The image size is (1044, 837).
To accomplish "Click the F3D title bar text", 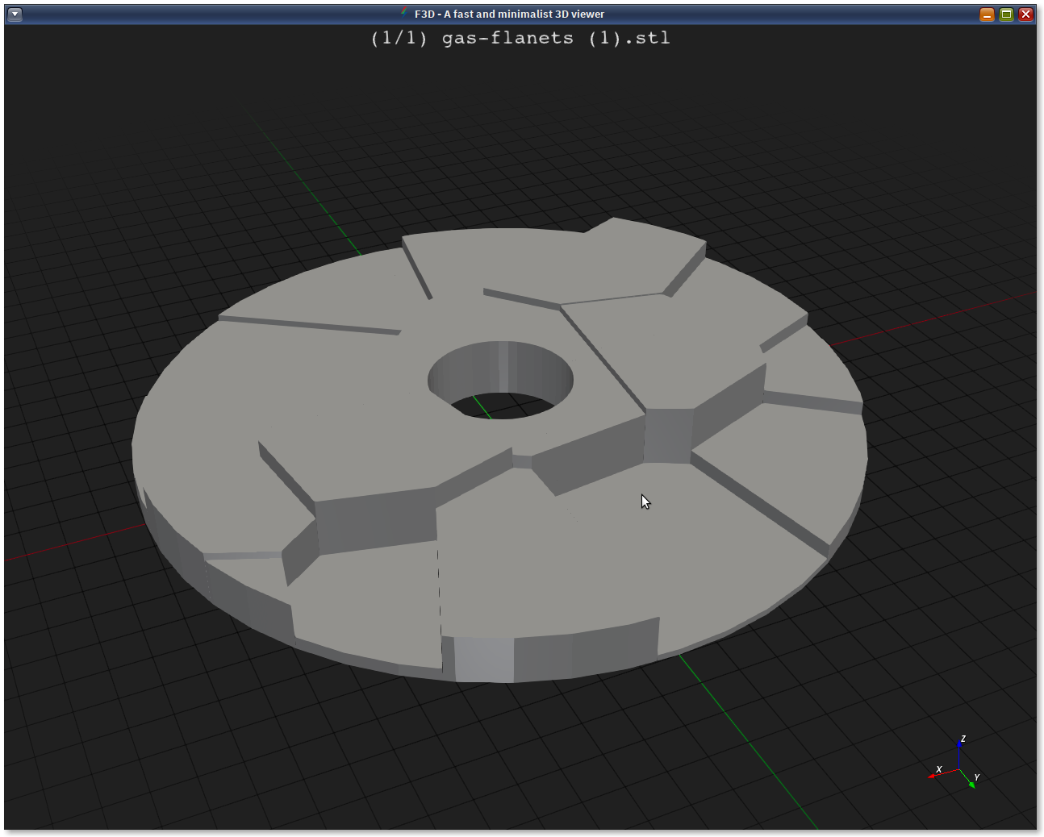I will click(509, 14).
